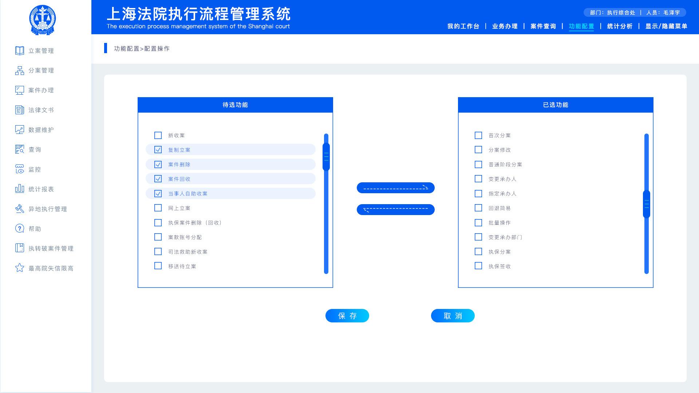Open 案件办理 via its sidebar icon
Image resolution: width=699 pixels, height=393 pixels.
[x=19, y=90]
